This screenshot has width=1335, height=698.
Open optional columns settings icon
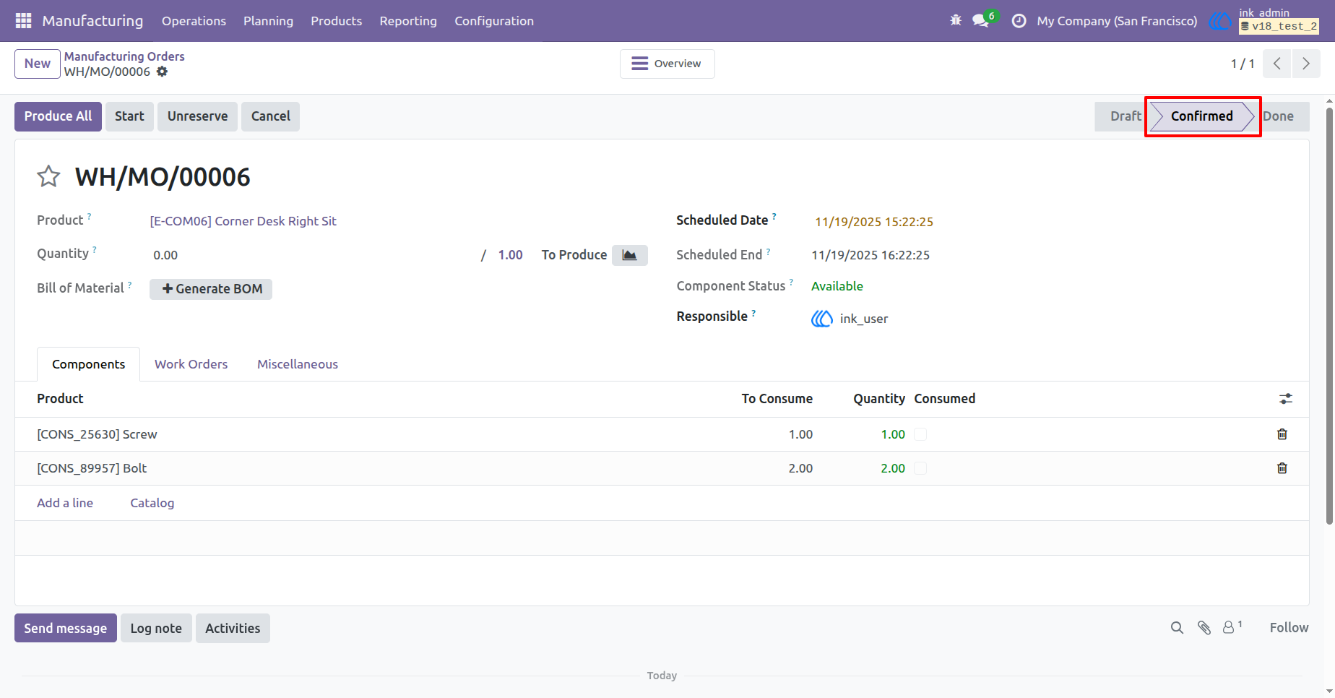tap(1286, 399)
